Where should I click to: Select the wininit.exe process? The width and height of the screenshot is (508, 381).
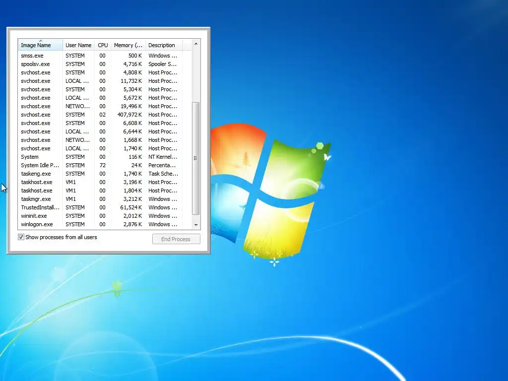(x=100, y=216)
